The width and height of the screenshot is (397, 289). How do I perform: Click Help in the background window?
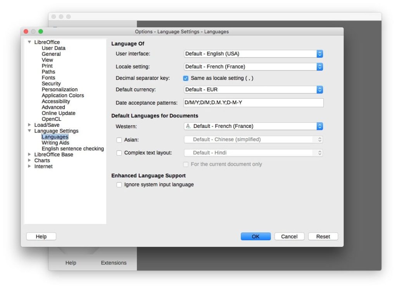click(x=71, y=263)
